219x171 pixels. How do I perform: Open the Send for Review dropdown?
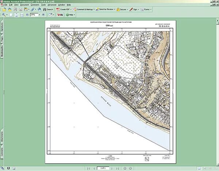point(105,9)
